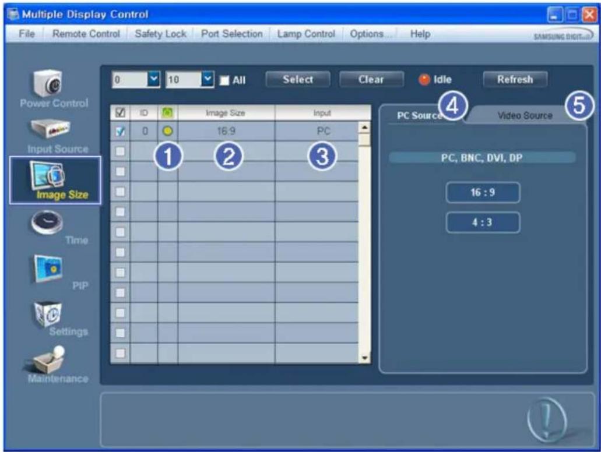Click the ID column header
Viewport: 601px width, 452px height.
[x=144, y=112]
